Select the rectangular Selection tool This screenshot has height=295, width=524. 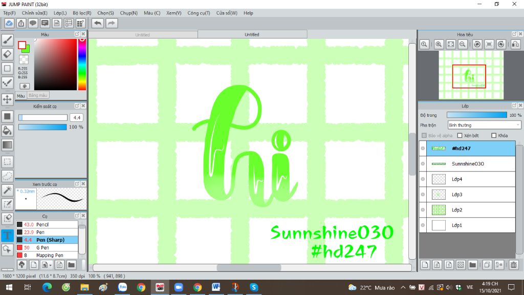click(7, 162)
